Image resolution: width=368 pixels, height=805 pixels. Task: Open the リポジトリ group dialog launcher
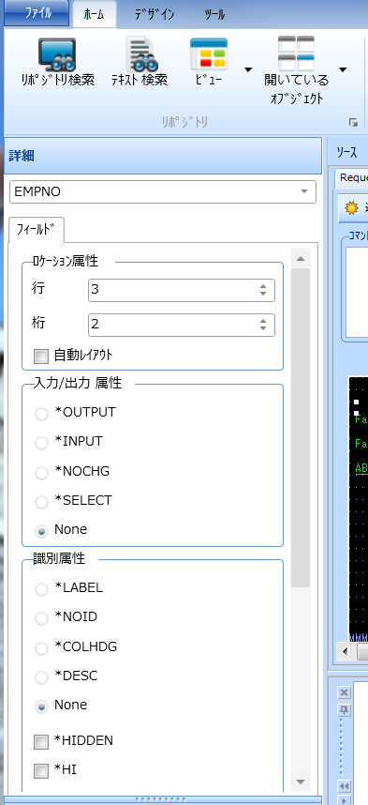click(x=353, y=122)
